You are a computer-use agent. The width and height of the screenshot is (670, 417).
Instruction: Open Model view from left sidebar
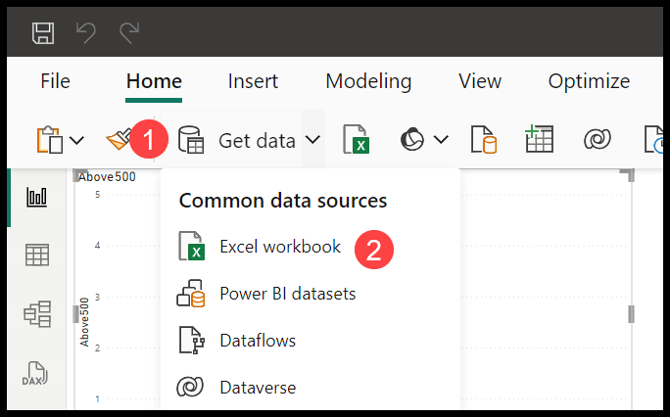pos(37,314)
